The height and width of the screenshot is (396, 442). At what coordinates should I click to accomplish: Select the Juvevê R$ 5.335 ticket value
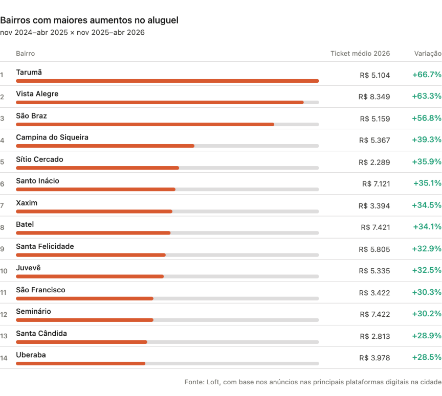pyautogui.click(x=374, y=271)
